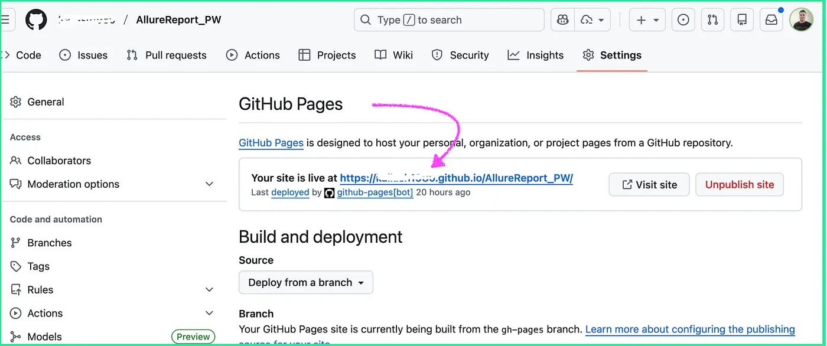827x346 pixels.
Task: Click the Visit site button
Action: (x=649, y=185)
